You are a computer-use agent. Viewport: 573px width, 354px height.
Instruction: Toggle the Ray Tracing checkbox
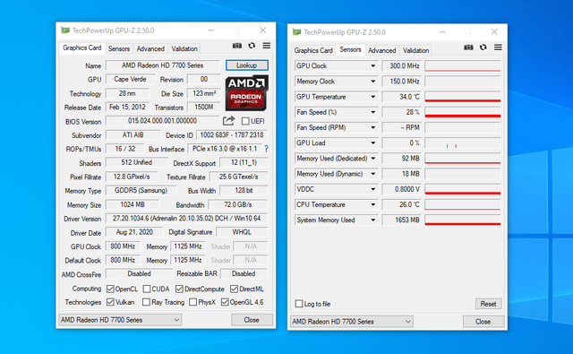(x=146, y=302)
